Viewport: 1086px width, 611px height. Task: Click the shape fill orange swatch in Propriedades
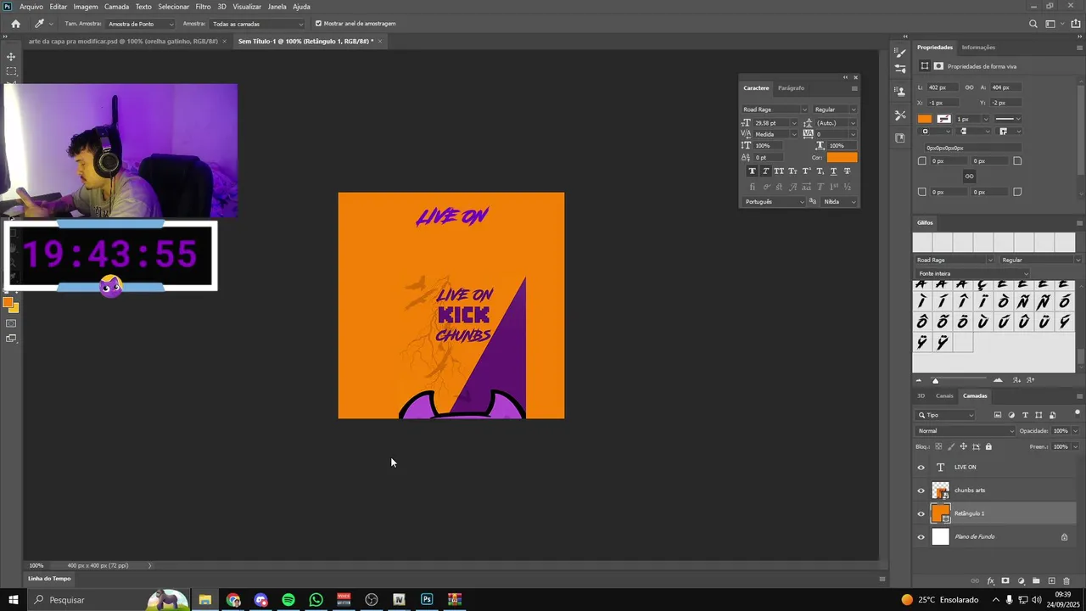[x=925, y=119]
